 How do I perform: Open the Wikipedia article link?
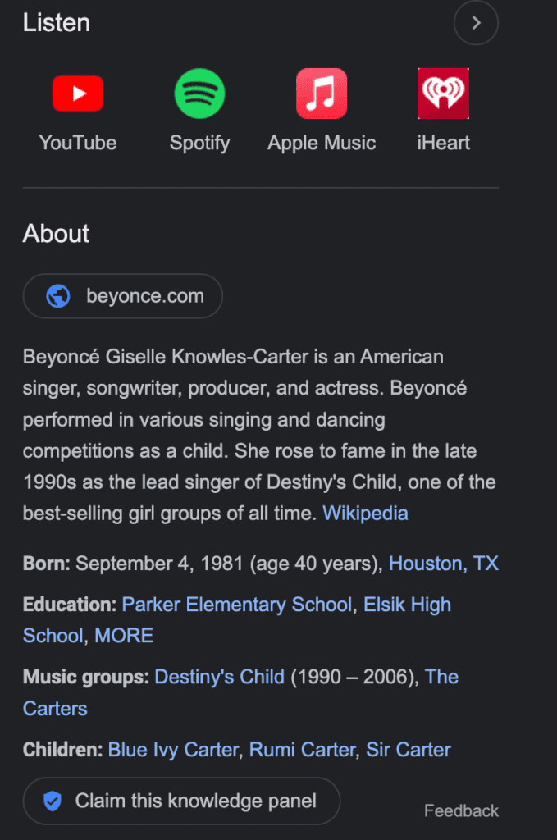(x=365, y=513)
